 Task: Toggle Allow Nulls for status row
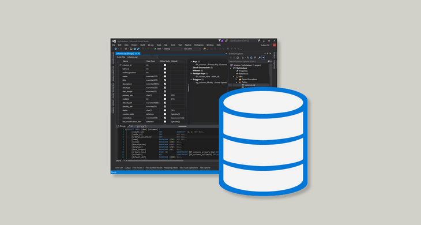click(165, 110)
